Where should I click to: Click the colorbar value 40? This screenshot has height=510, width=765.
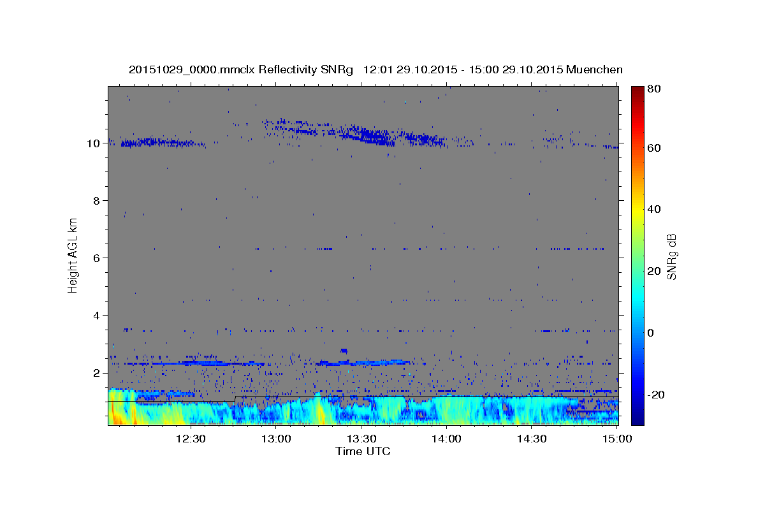(x=653, y=209)
